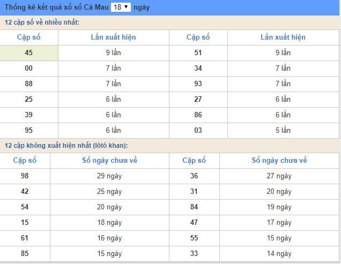The width and height of the screenshot is (341, 264).
Task: Click '18 ngày' value
Action: point(109,223)
